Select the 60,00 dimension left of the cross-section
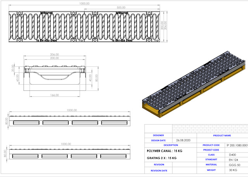The width and height of the screenshot is (248, 177). (x=18, y=78)
